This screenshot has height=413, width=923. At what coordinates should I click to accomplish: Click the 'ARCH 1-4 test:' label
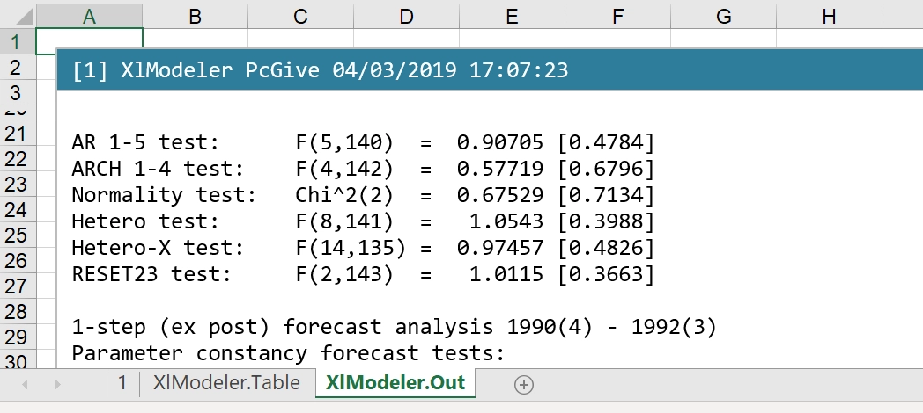click(158, 169)
